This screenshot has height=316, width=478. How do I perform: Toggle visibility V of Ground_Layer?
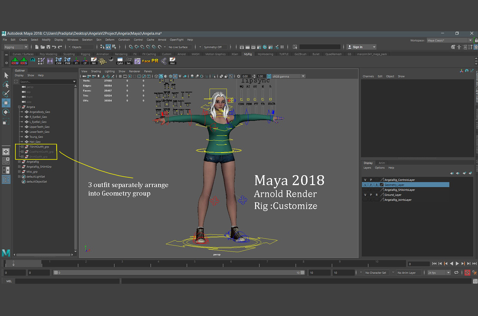pos(365,195)
